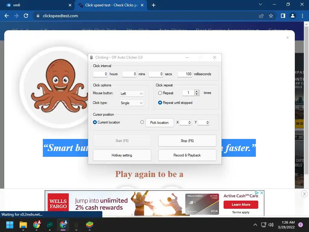Open Record & Playback
The image size is (309, 232).
187,155
